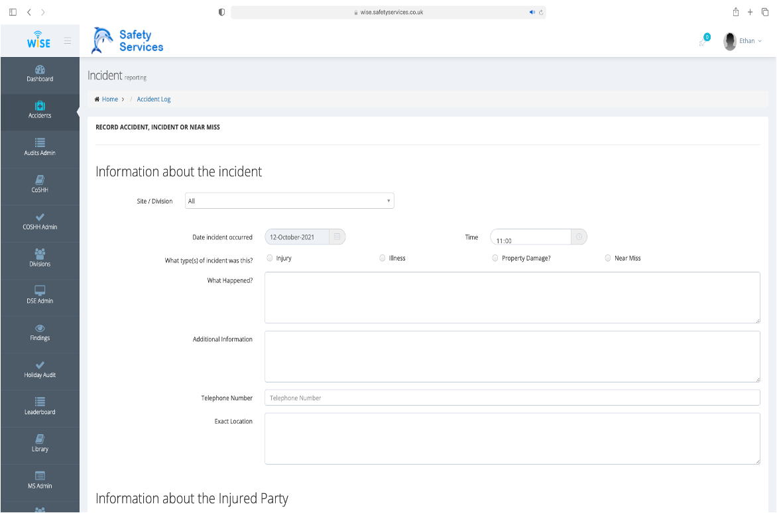Toggle the sidebar hamburger menu icon
Screen dimensions: 777x513
click(68, 41)
